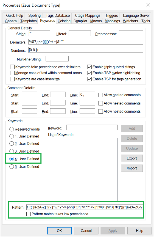This screenshot has width=154, height=237.
Task: Edit the Pattern regex field
Action: (85, 207)
